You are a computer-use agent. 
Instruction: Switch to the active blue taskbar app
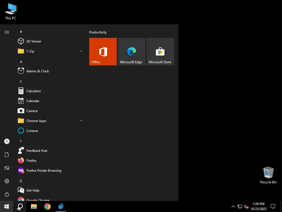click(x=61, y=206)
